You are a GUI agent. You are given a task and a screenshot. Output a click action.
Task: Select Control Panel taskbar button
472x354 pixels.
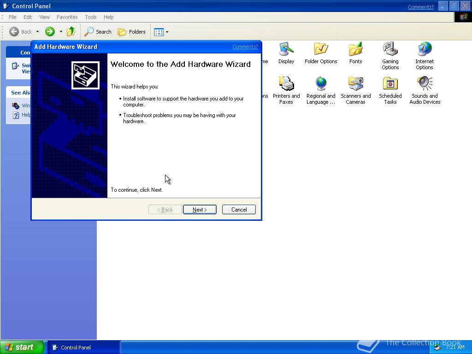[84, 348]
